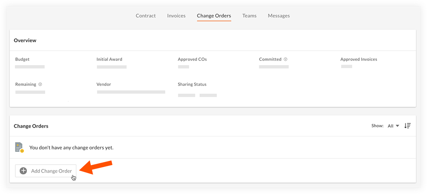Viewport: 427px width, 194px height.
Task: Click the Approved COs label
Action: (x=192, y=59)
